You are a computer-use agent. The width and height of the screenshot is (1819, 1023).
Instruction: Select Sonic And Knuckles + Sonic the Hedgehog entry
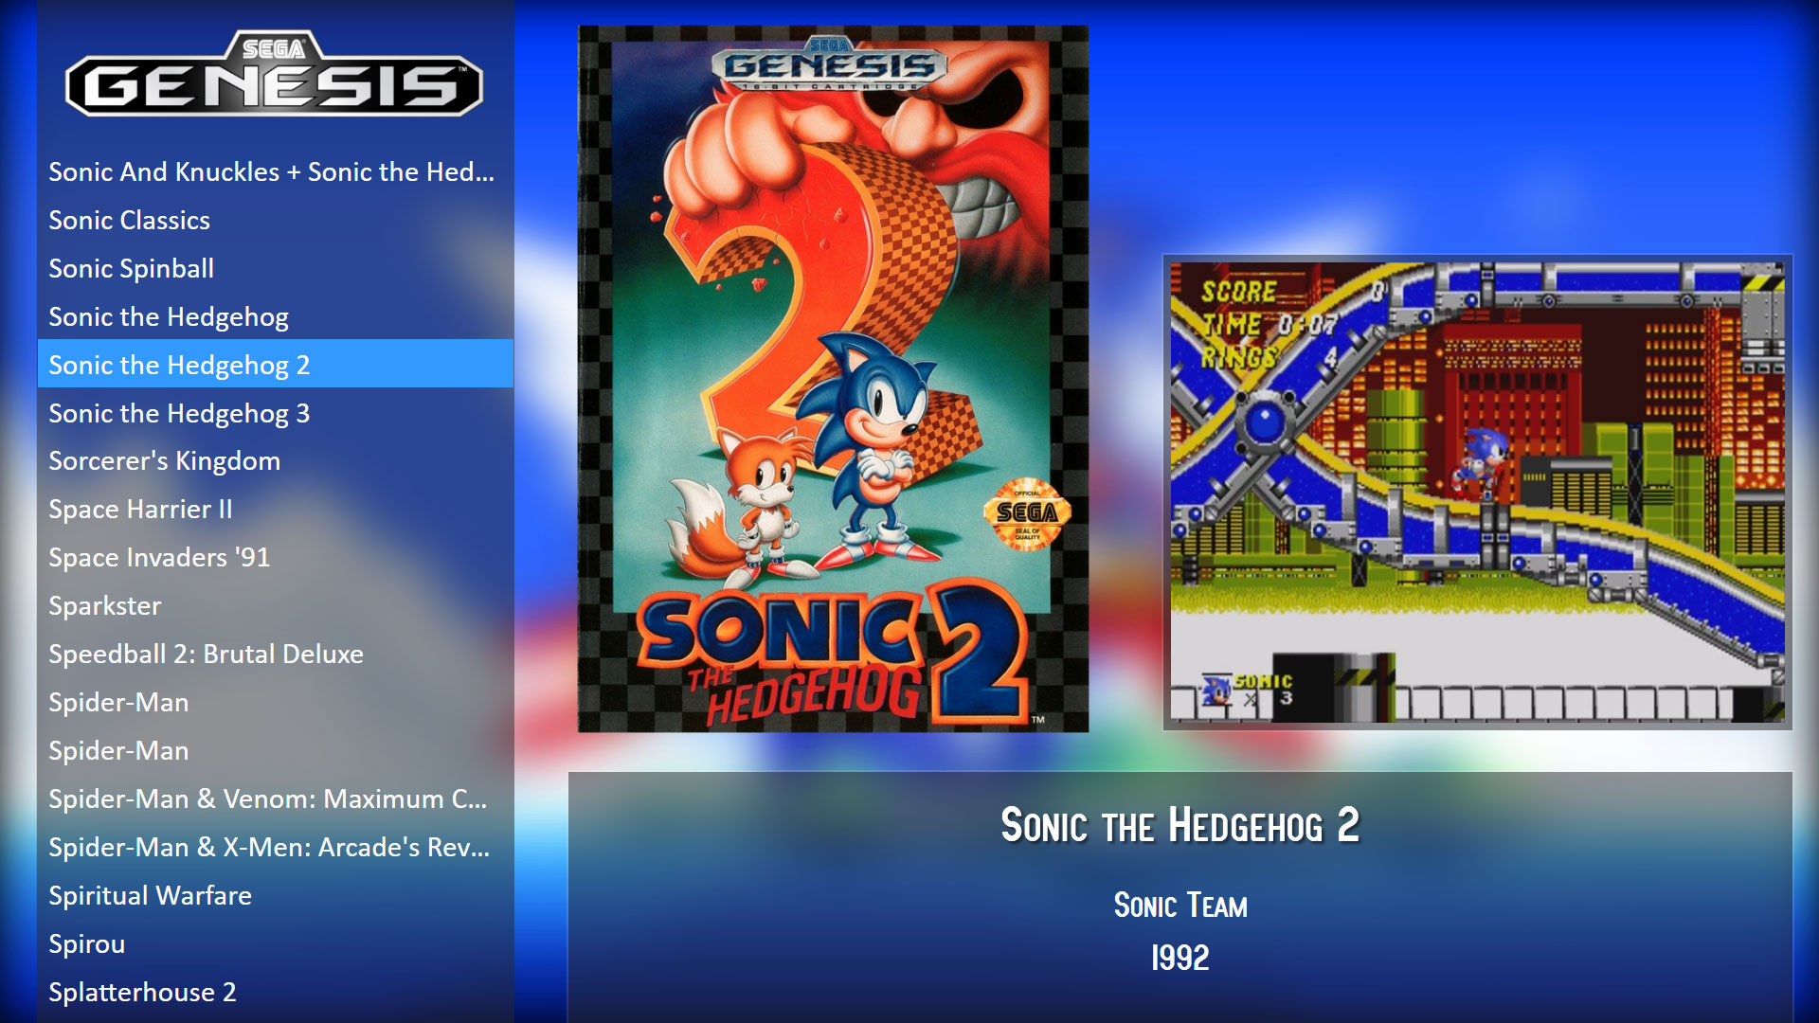point(275,171)
